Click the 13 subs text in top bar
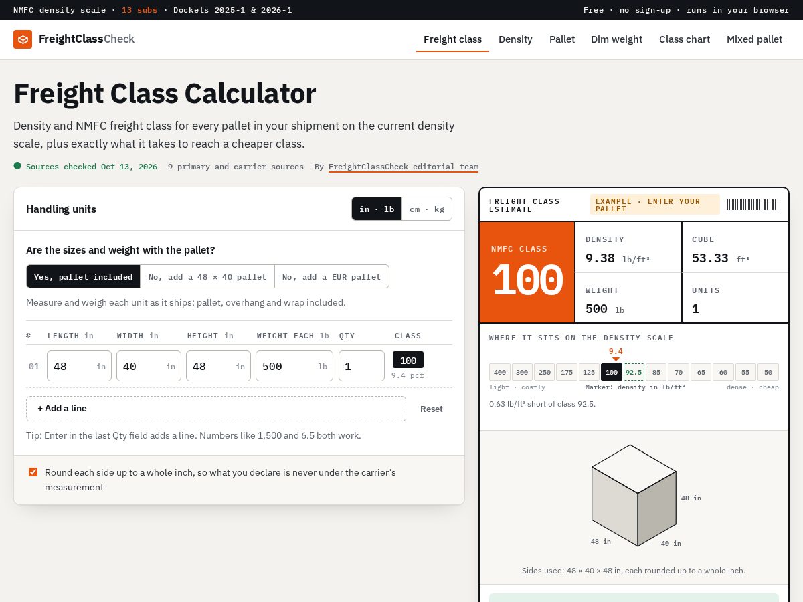 click(139, 10)
